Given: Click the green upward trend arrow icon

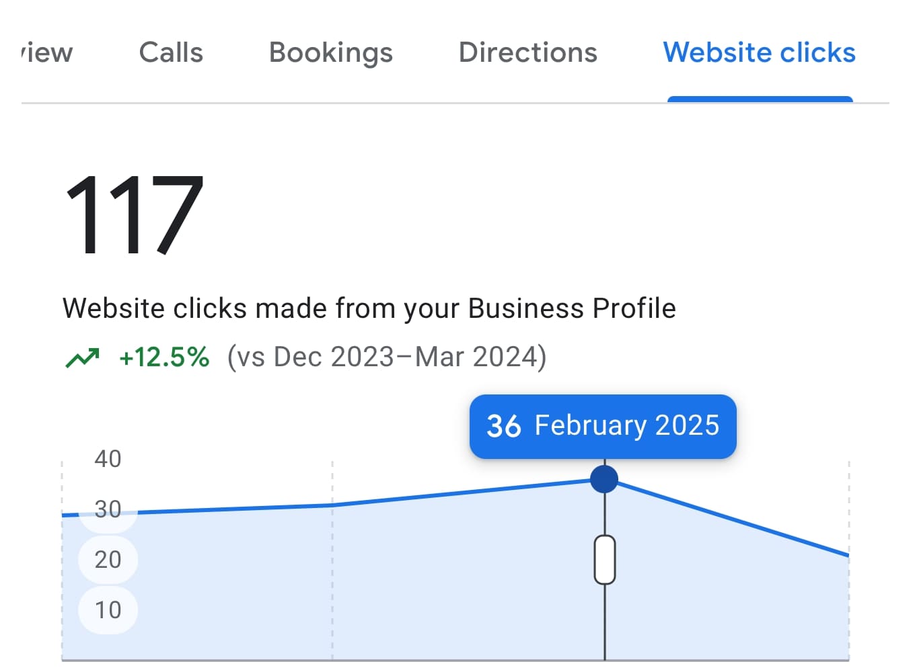Looking at the screenshot, I should pyautogui.click(x=83, y=357).
